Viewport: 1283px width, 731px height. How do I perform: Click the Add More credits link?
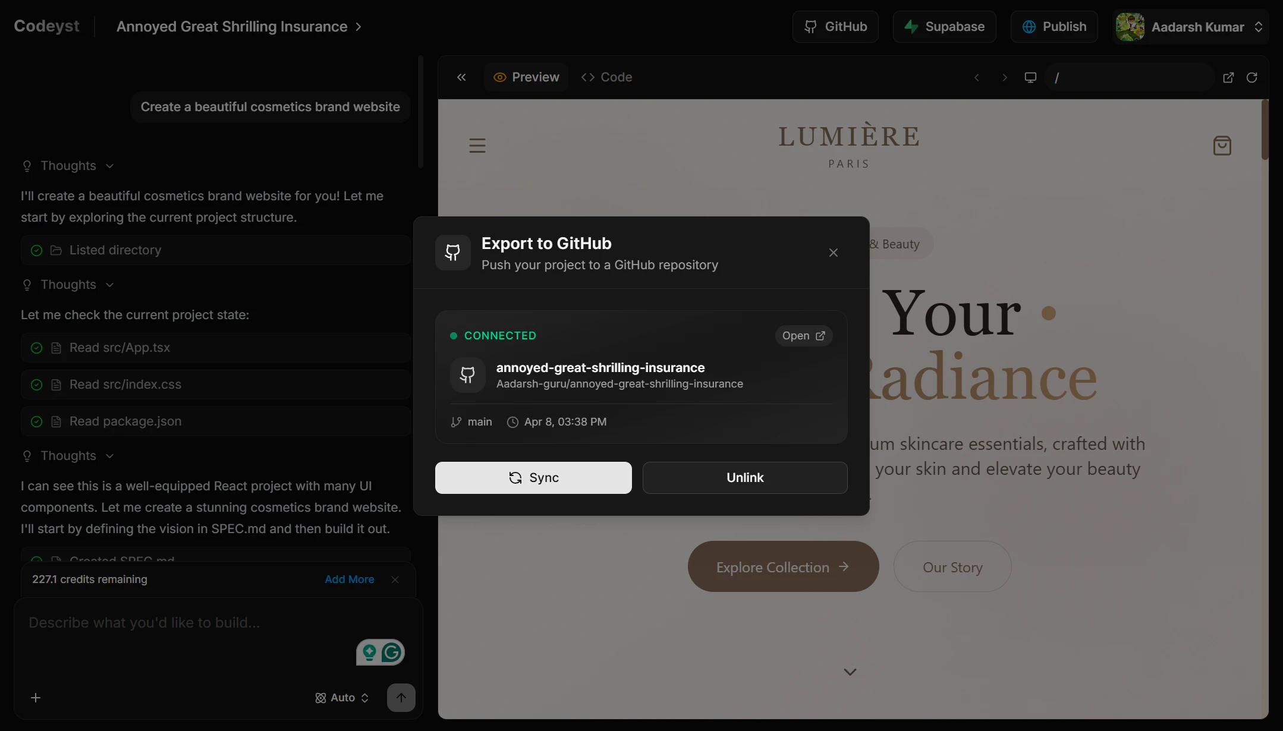tap(350, 579)
